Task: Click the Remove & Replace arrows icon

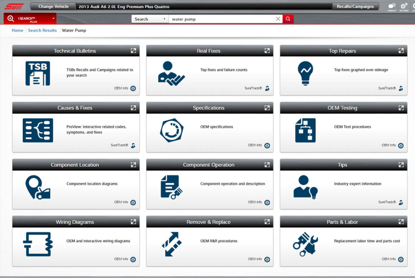Action: tap(171, 244)
